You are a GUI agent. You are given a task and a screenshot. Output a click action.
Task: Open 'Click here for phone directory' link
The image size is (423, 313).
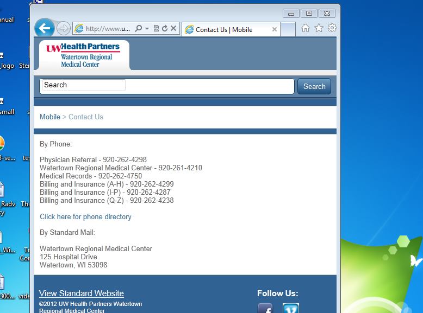(85, 216)
